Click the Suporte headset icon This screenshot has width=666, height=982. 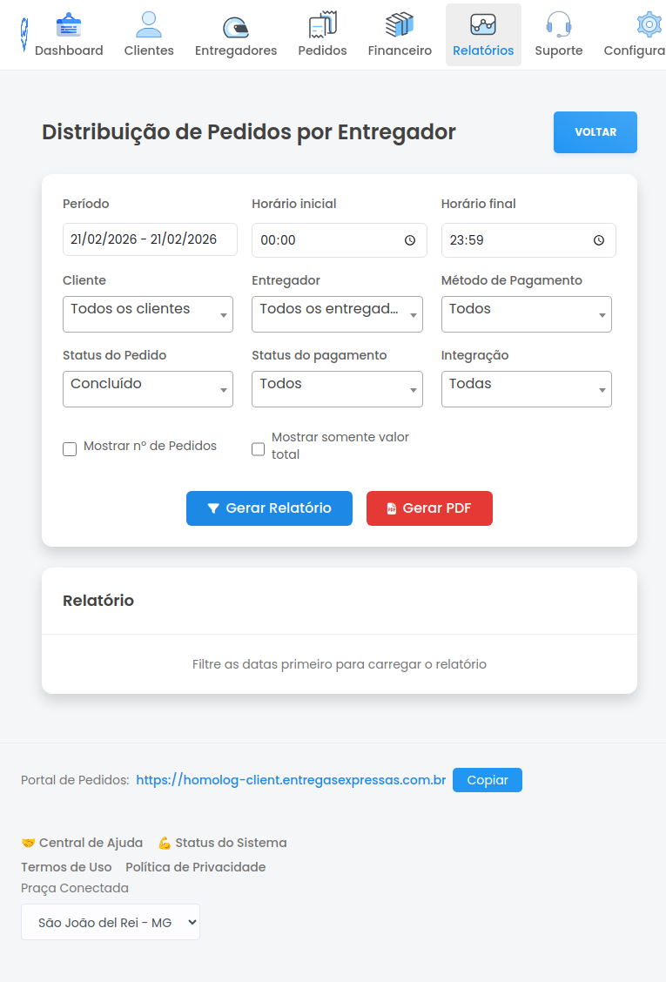click(x=558, y=25)
